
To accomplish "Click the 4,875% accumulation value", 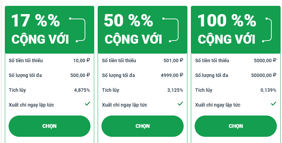I will point(82,90).
